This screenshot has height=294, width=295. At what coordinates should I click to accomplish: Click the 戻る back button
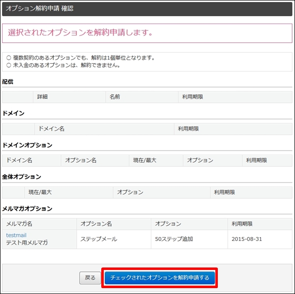click(90, 278)
